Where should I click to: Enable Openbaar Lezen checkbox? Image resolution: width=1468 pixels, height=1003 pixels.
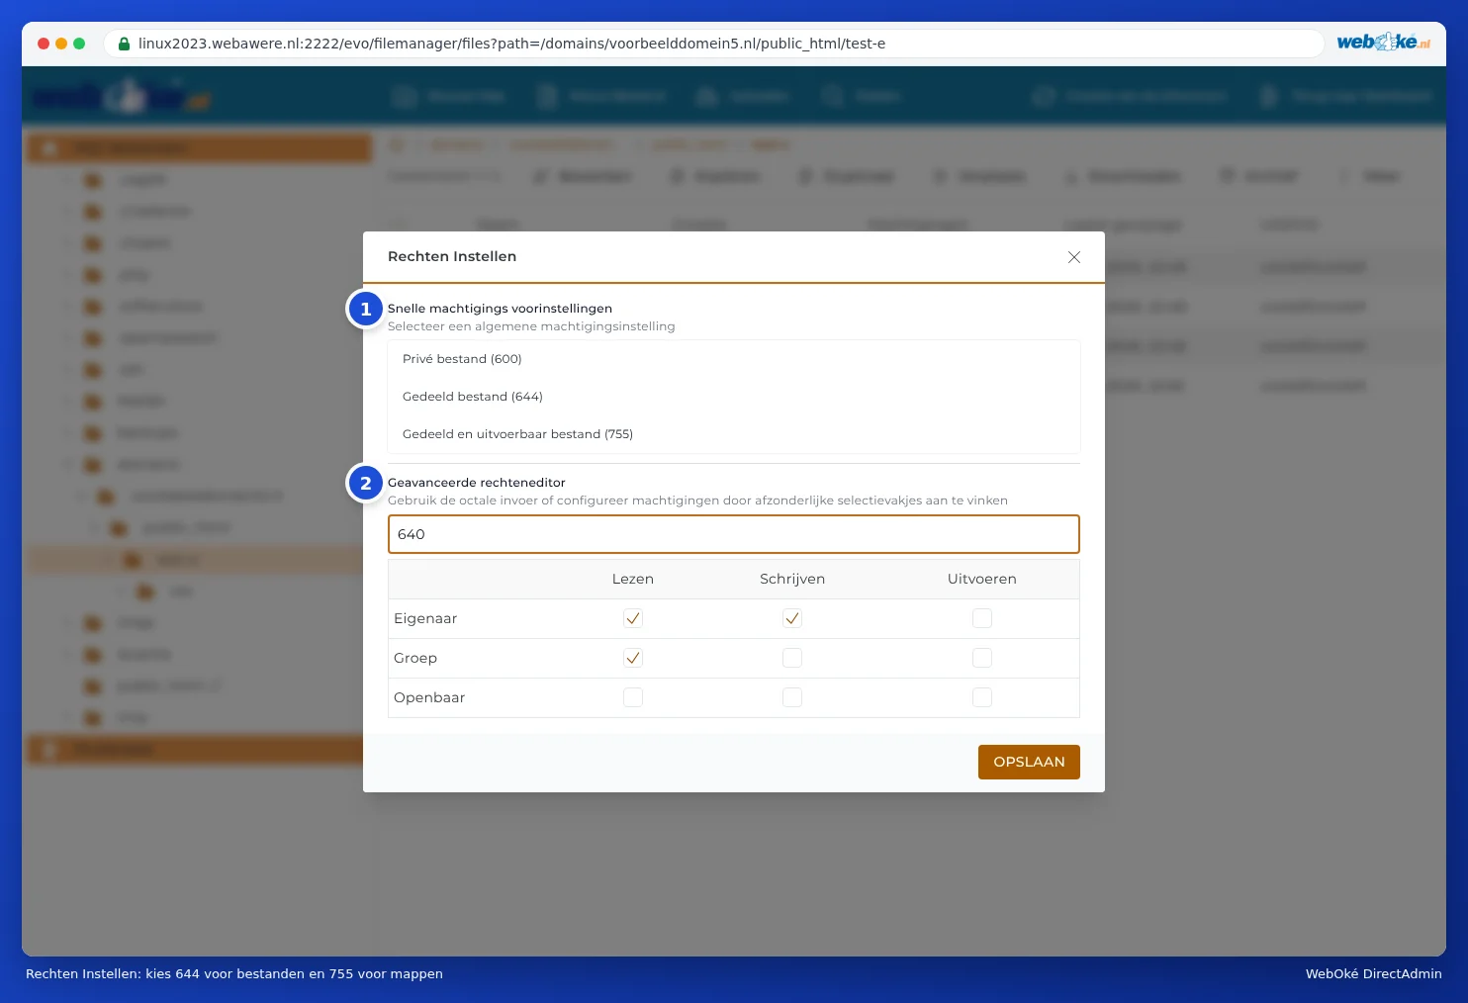[633, 697]
